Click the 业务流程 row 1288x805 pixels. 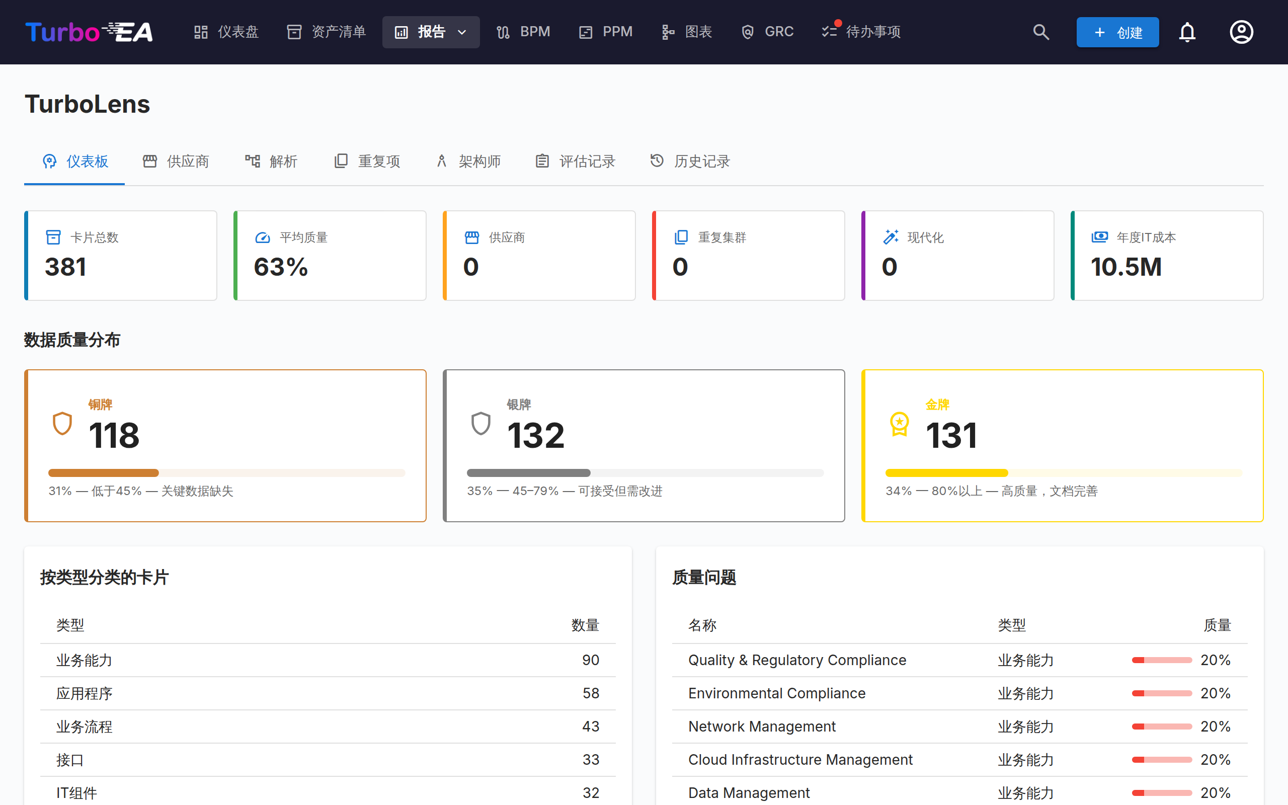[x=328, y=726]
